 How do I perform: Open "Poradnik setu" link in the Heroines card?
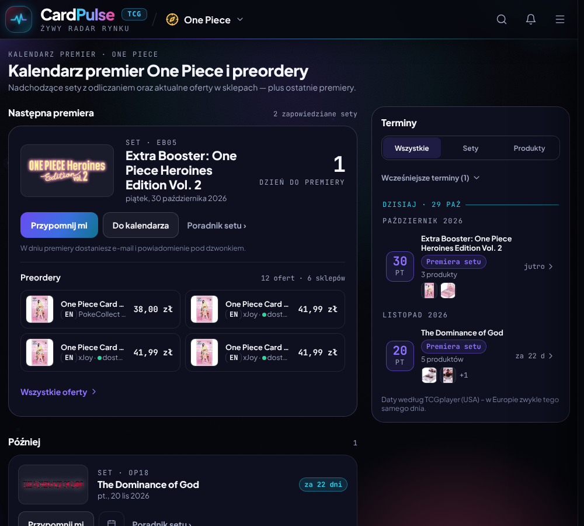pos(217,226)
